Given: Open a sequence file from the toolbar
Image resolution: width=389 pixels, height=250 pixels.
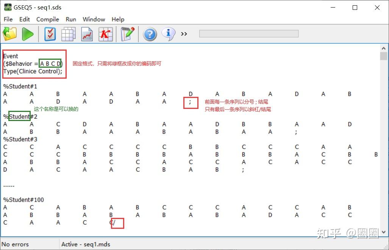Looking at the screenshot, I should coord(9,34).
